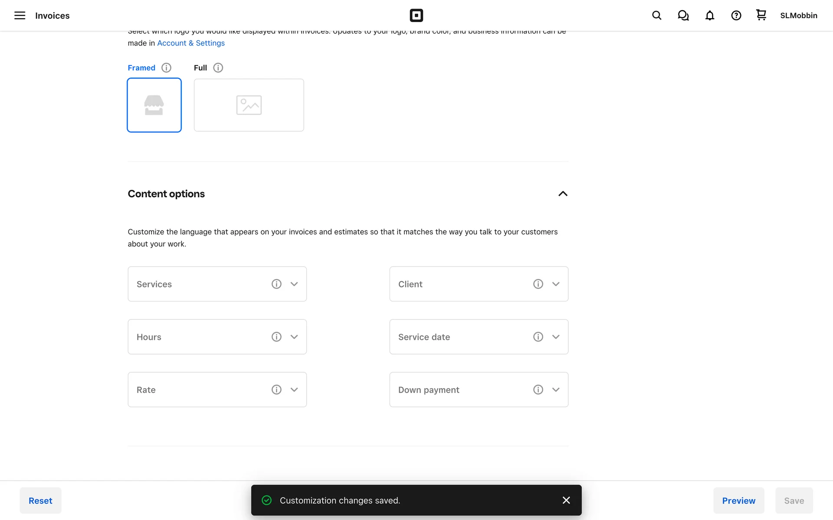
Task: Select the Framed logo style
Action: coord(154,105)
